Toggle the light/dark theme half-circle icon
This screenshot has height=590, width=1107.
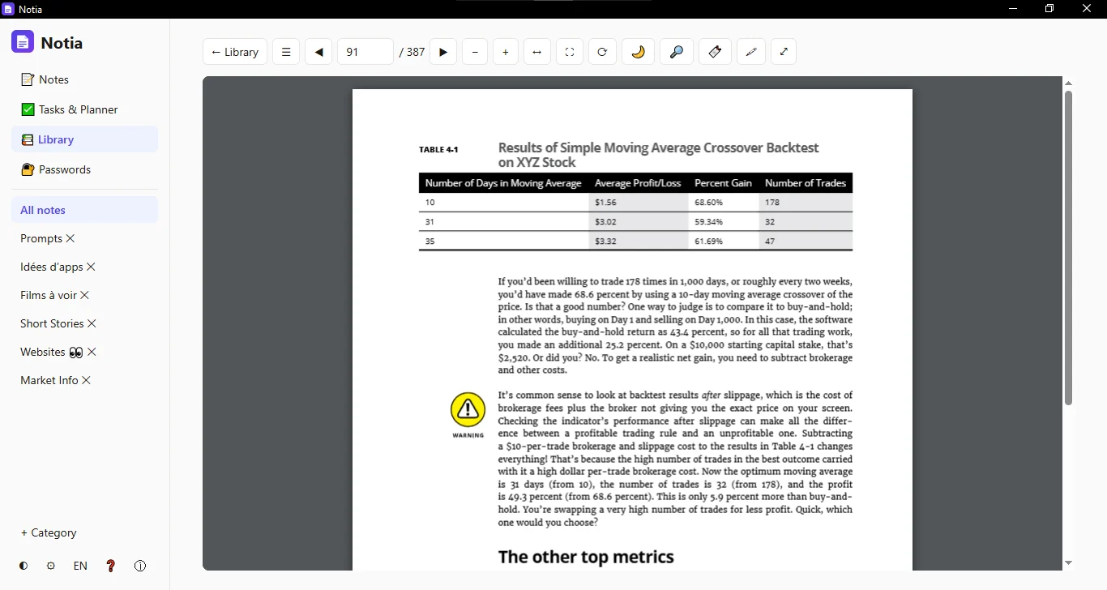click(x=24, y=566)
